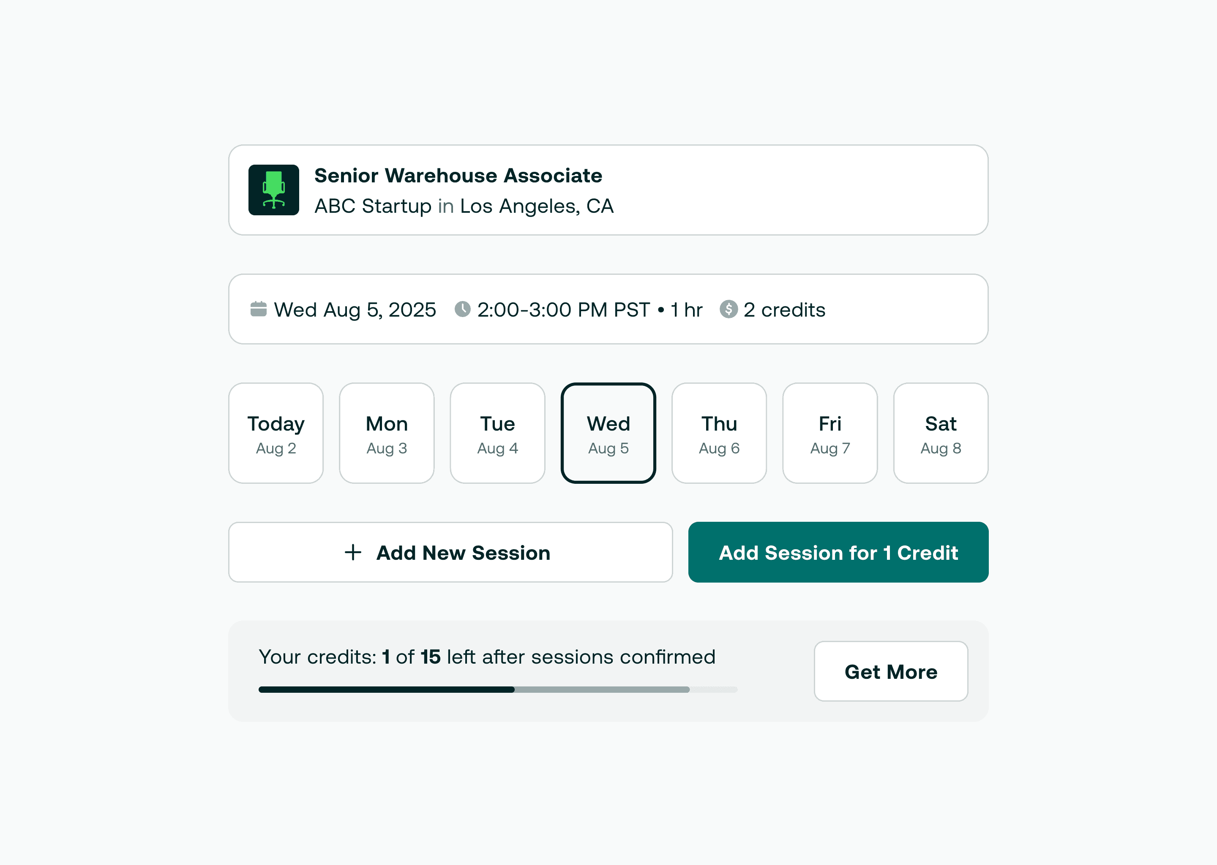Open the Senior Warehouse Associate job title
The height and width of the screenshot is (865, 1217).
click(458, 175)
